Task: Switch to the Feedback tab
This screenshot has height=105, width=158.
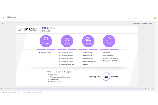Action: pyautogui.click(x=137, y=18)
